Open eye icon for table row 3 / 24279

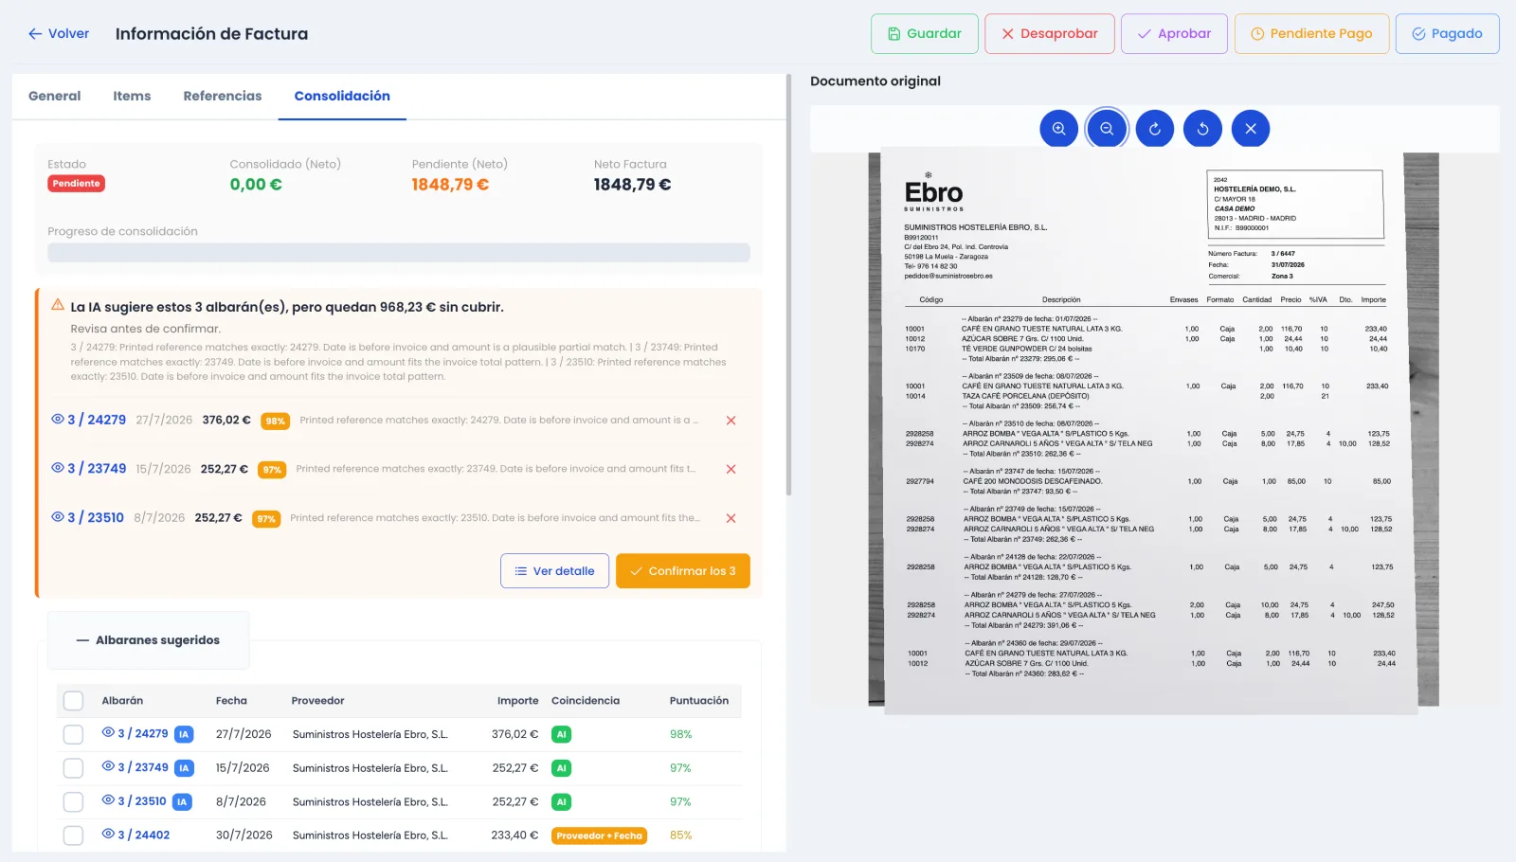click(108, 733)
